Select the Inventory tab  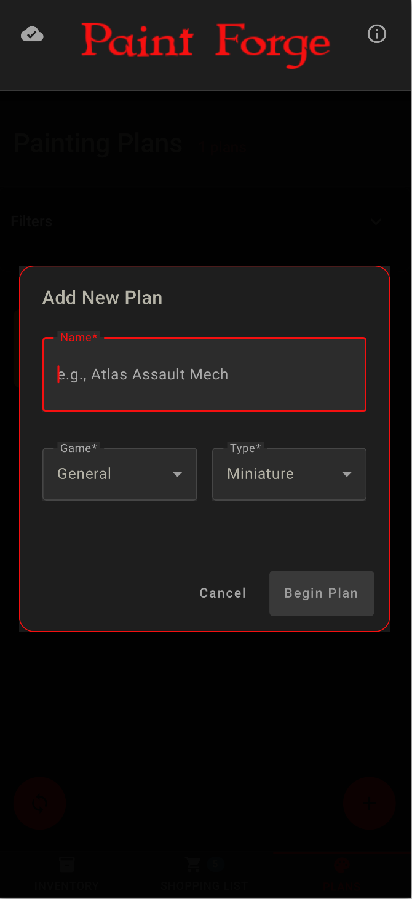(66, 873)
